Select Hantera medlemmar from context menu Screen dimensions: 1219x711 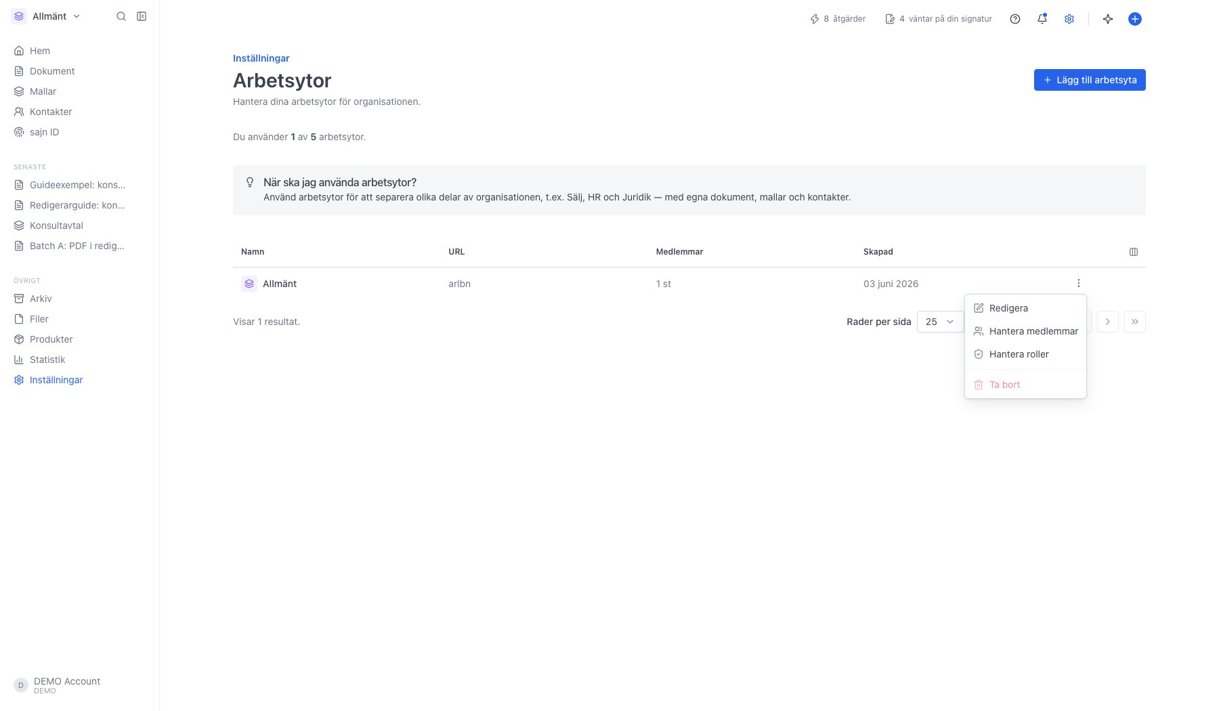point(1025,331)
